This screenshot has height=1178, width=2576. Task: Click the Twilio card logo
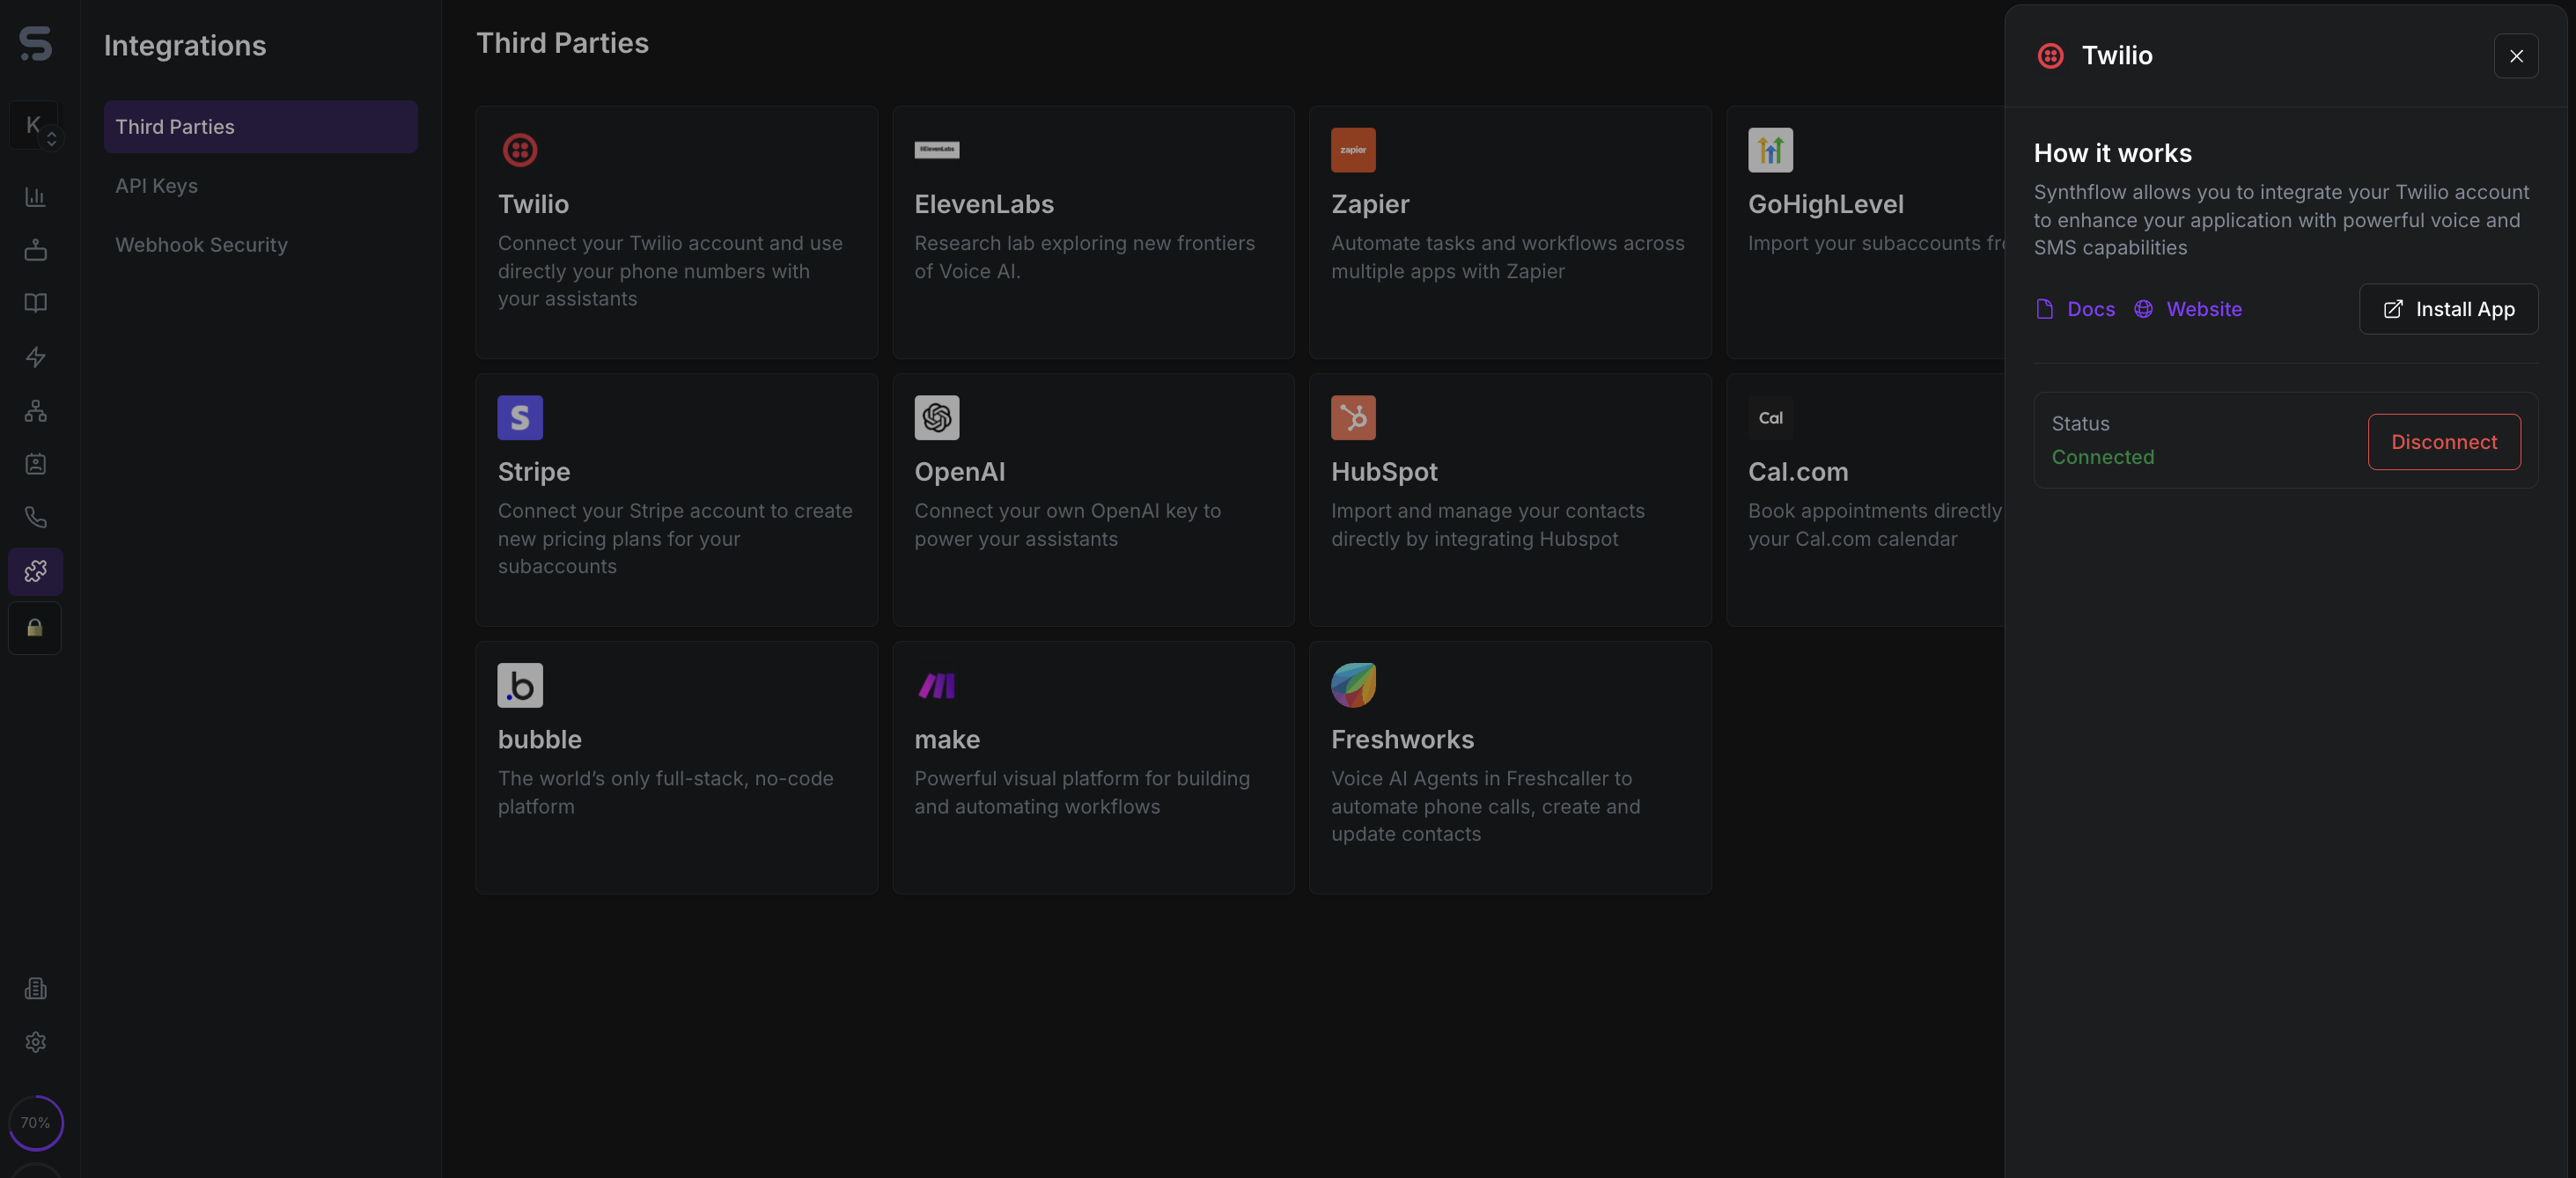coord(520,150)
